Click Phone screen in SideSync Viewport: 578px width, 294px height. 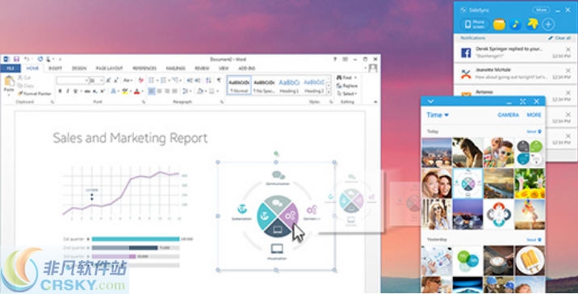pyautogui.click(x=475, y=24)
